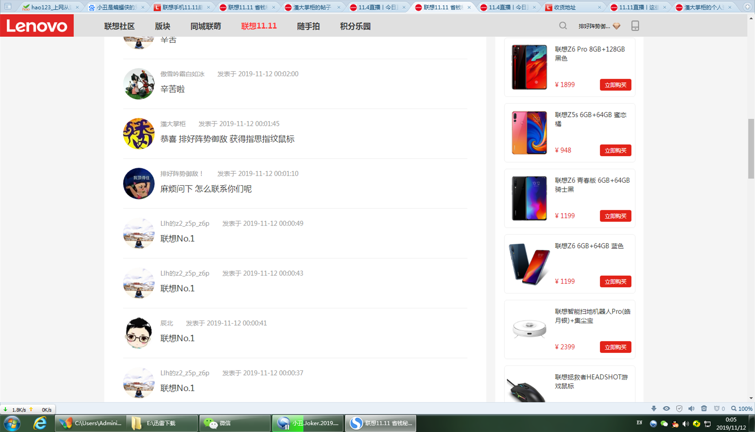
Task: Open the C:\Users\Admini... taskbar window
Action: [x=90, y=423]
